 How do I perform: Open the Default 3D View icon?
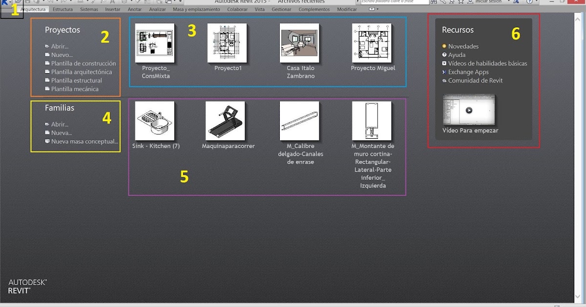[124, 2]
